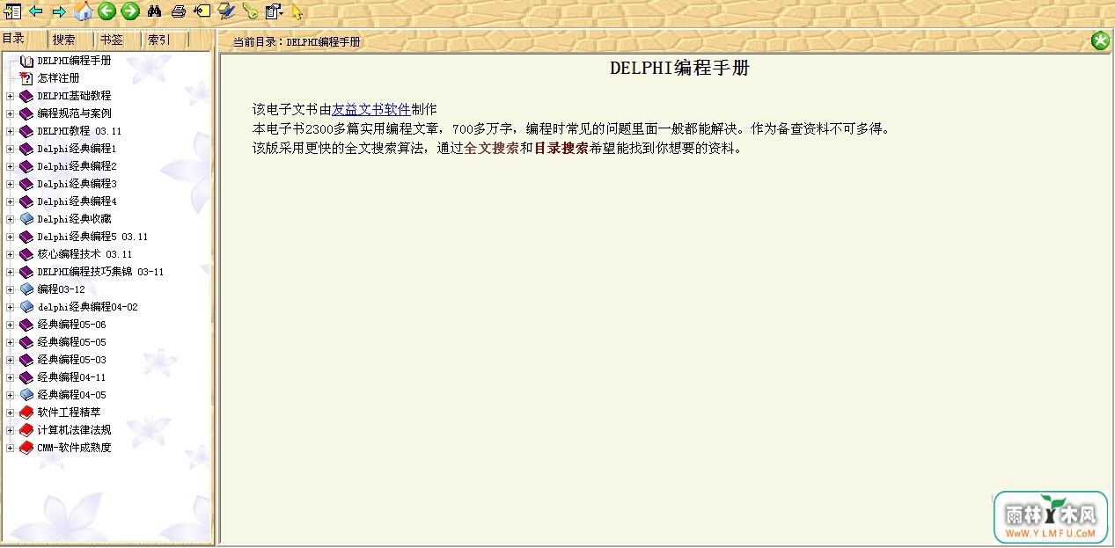Expand the Delphi经典编程4 node
1115x548 pixels.
(x=11, y=201)
